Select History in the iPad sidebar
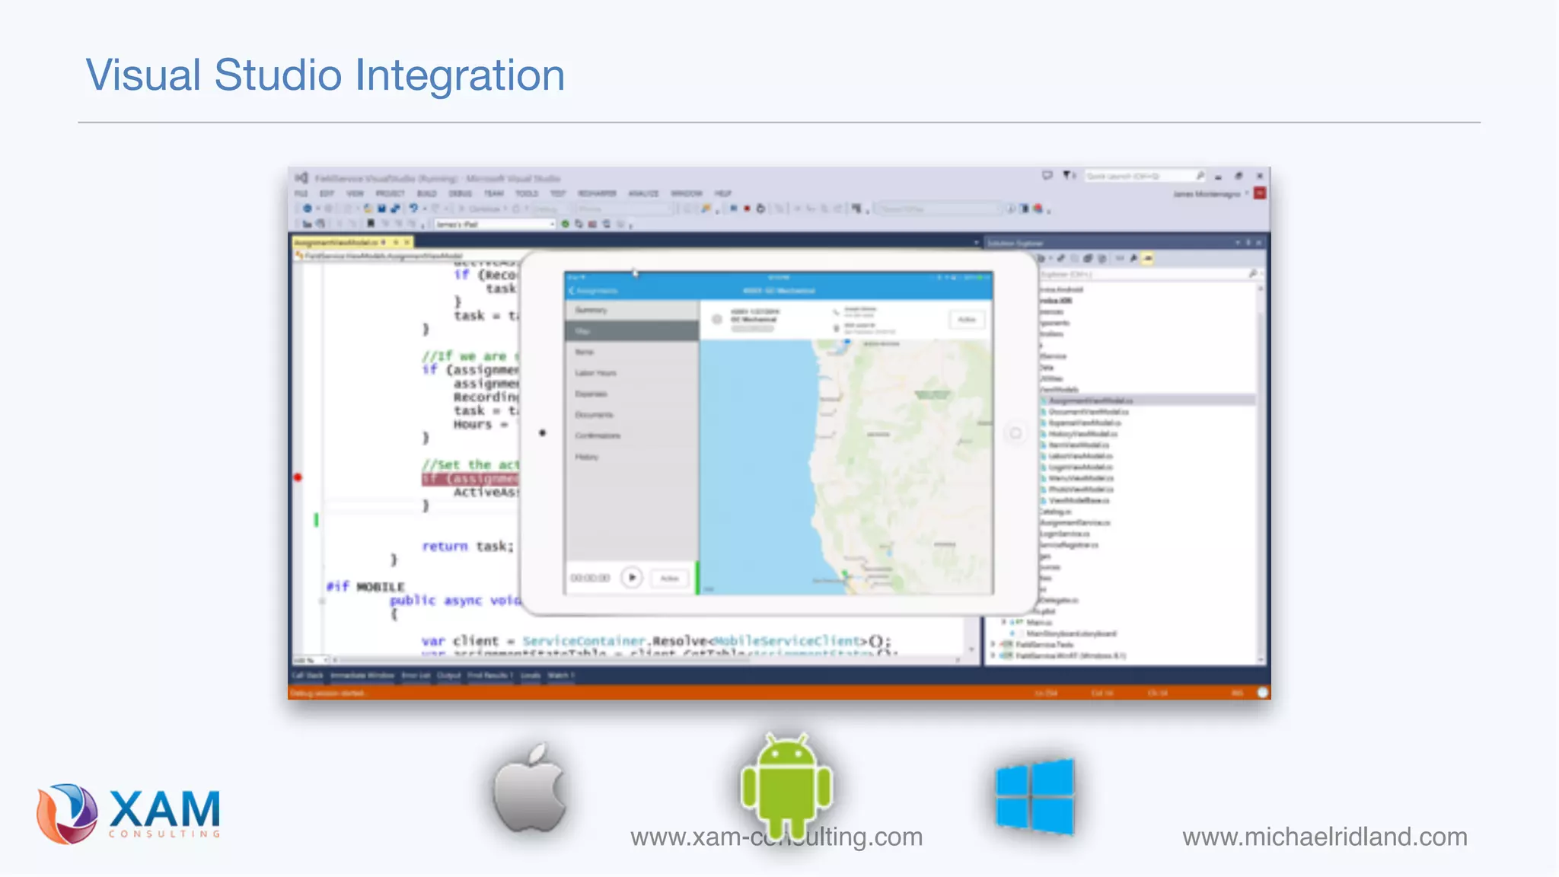 pyautogui.click(x=632, y=457)
